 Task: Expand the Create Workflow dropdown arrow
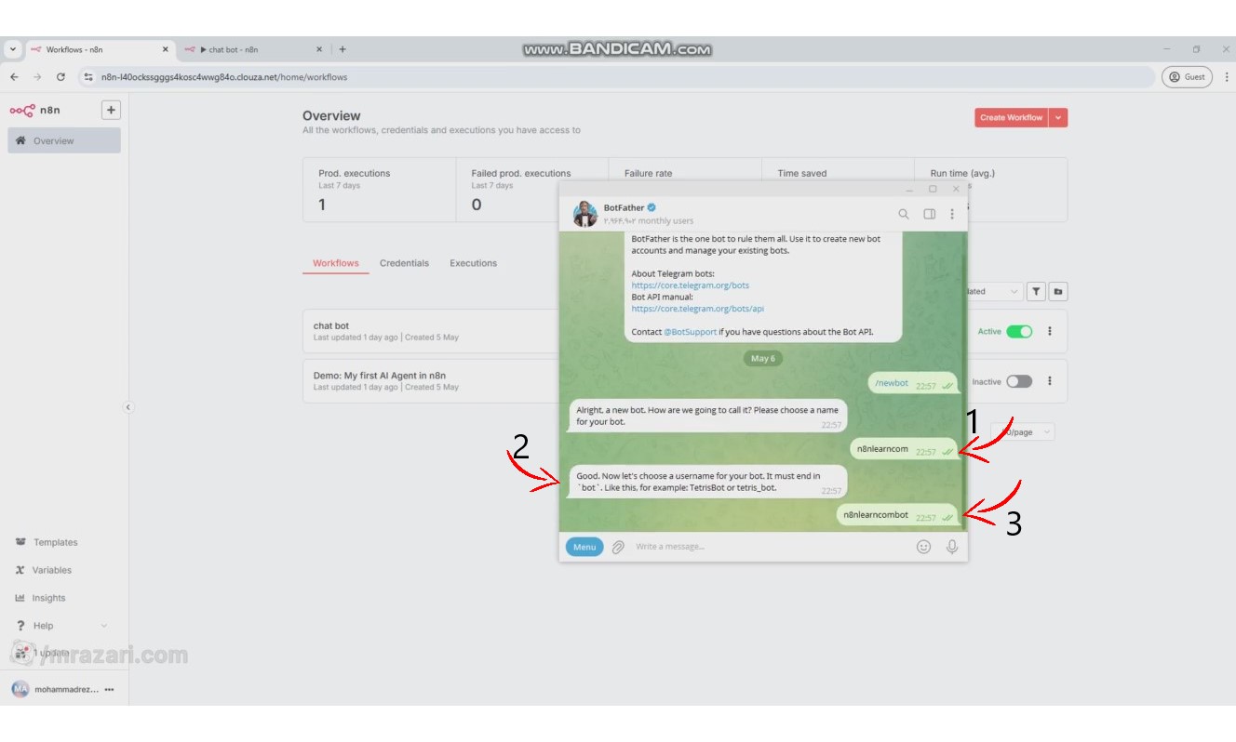pyautogui.click(x=1058, y=118)
